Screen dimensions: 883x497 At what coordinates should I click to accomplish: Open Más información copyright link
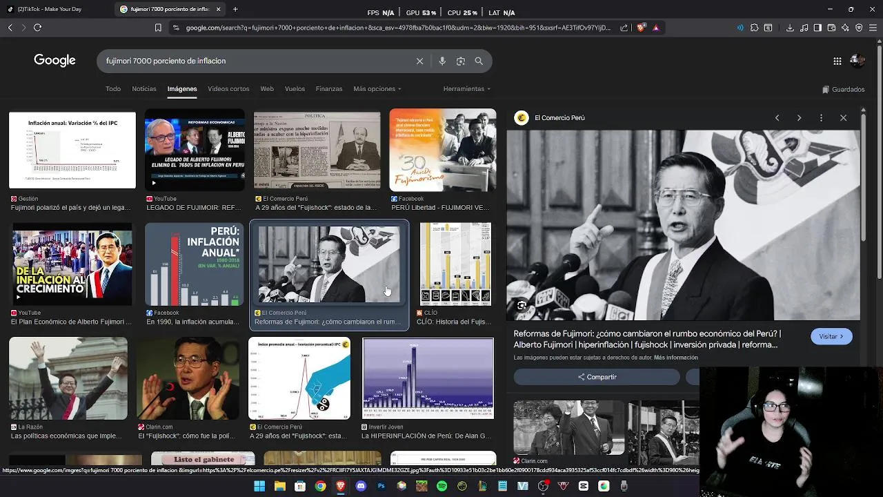click(676, 358)
